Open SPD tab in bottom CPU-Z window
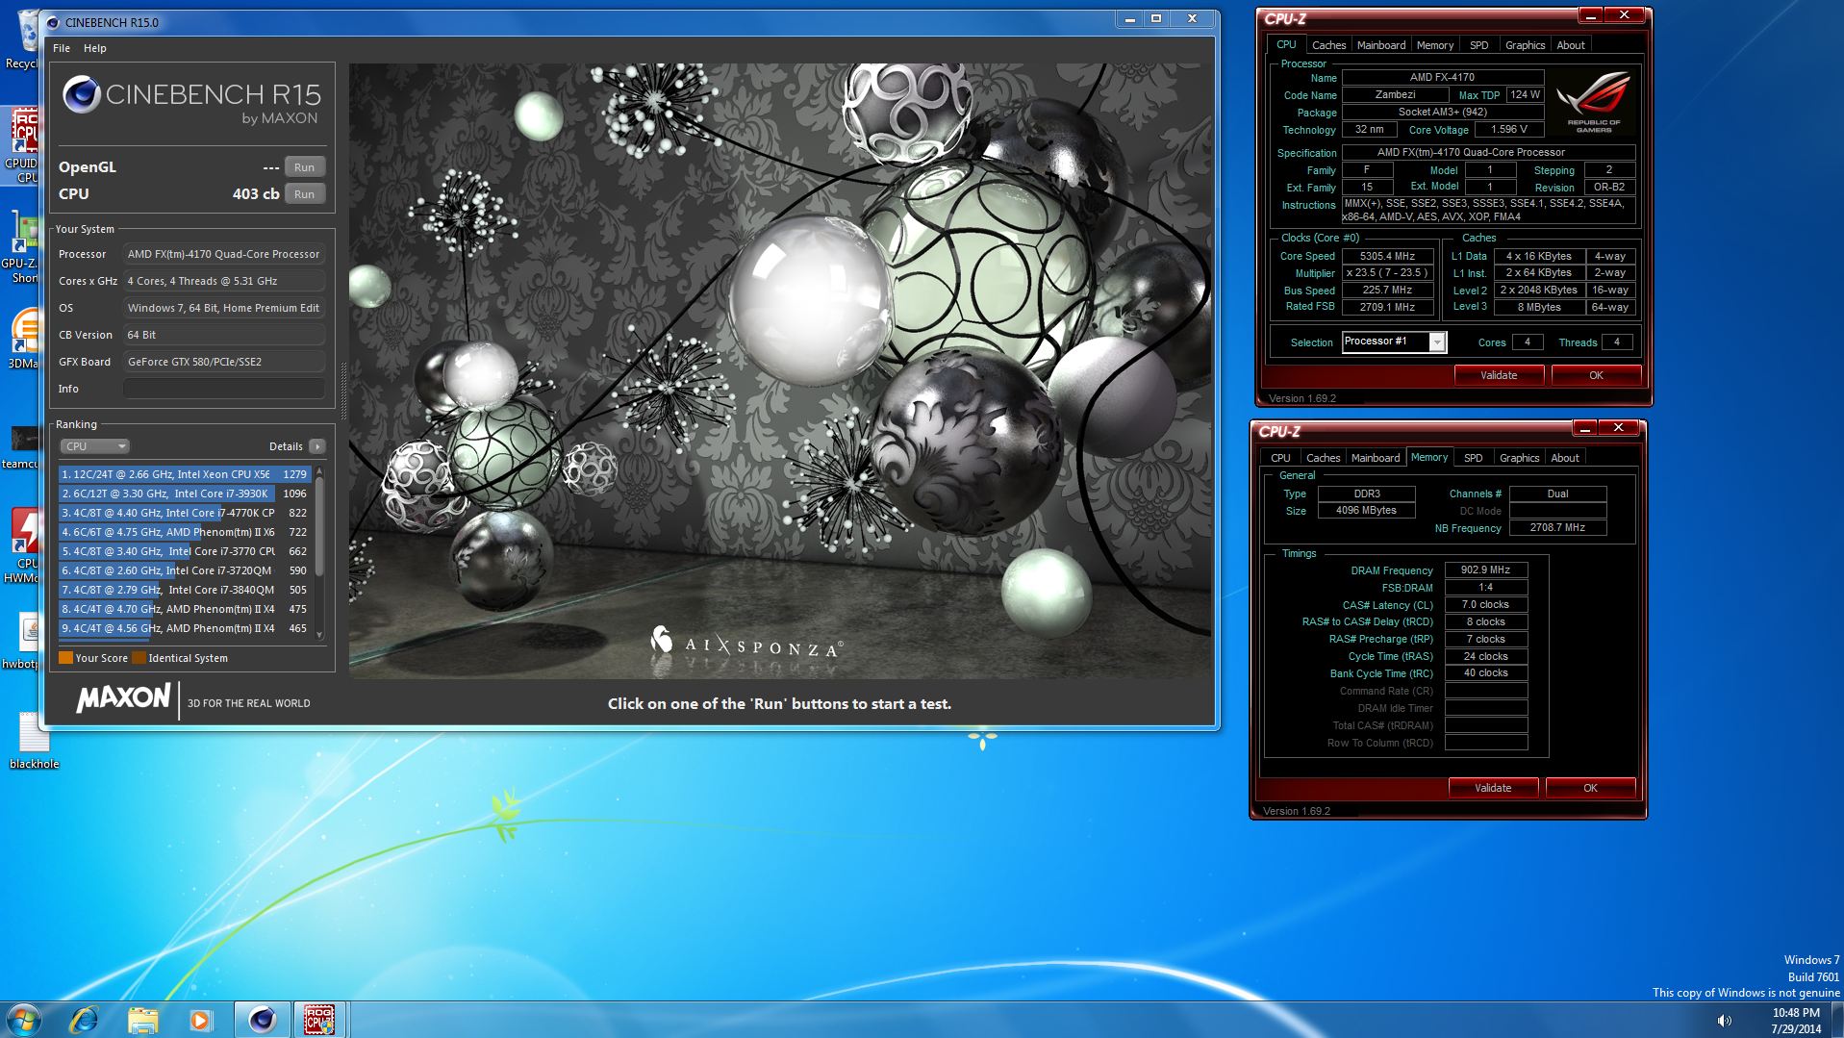The width and height of the screenshot is (1844, 1038). (x=1473, y=458)
